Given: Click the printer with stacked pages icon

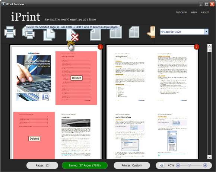Looking at the screenshot, I should coord(29,33).
